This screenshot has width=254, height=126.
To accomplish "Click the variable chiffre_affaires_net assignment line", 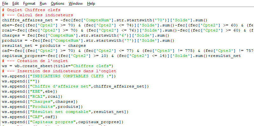I will point(105,20).
